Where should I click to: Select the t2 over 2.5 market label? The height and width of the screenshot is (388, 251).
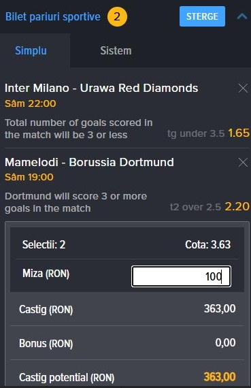tap(195, 207)
